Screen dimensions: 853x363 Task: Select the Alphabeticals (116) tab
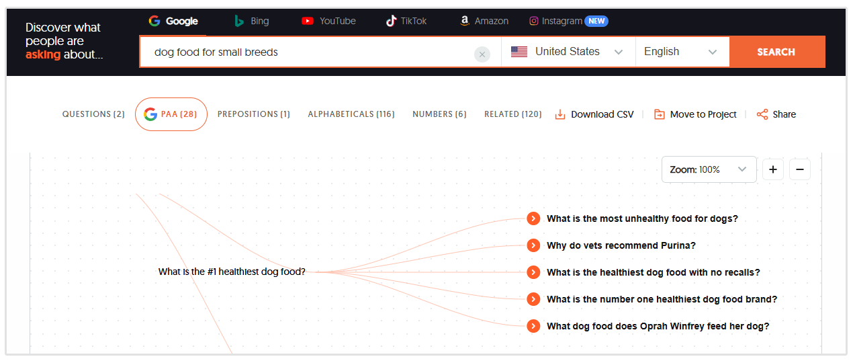tap(351, 114)
